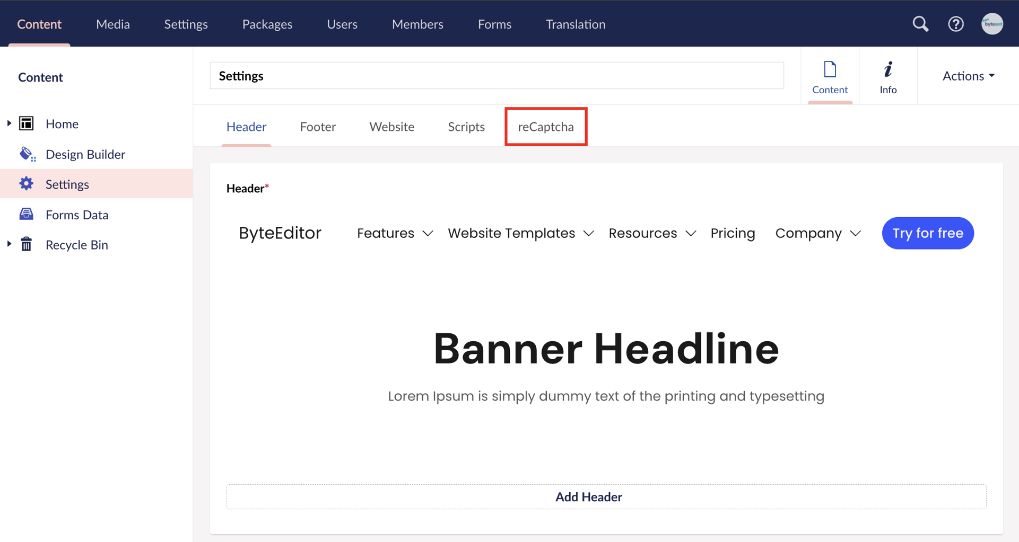1019x542 pixels.
Task: Open the user avatar profile
Action: [992, 24]
